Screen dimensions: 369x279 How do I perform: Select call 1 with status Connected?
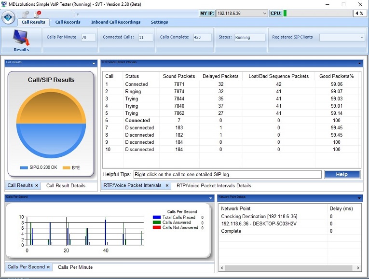(231, 84)
